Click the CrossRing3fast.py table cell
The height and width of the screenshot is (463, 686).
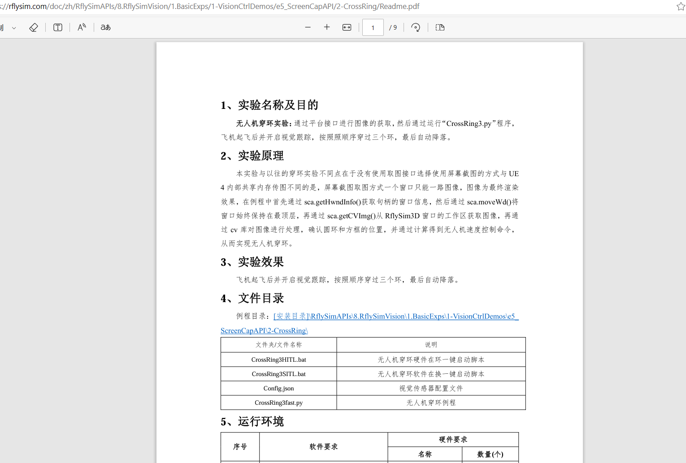tap(279, 402)
